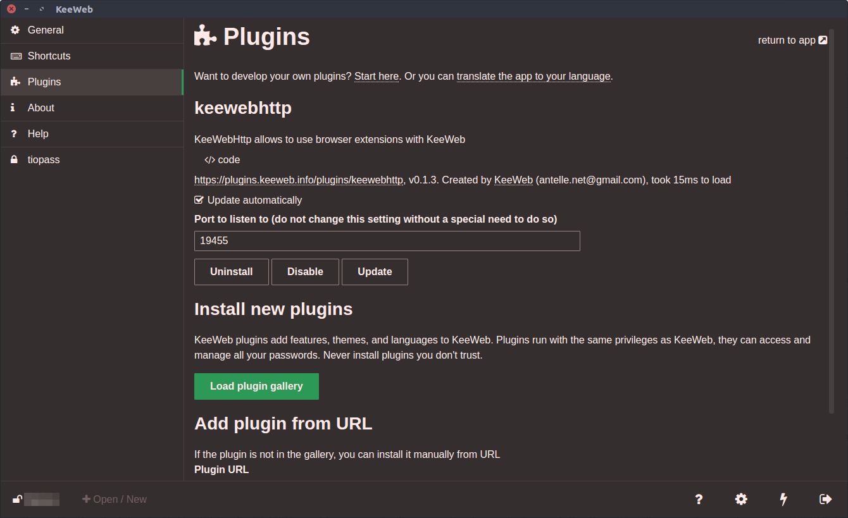
Task: Click the large puzzle icon next to the Plugins title
Action: [205, 36]
